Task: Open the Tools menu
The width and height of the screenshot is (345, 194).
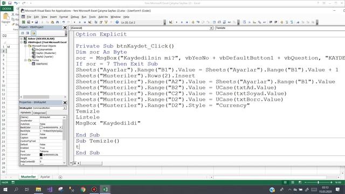Action: pos(92,17)
